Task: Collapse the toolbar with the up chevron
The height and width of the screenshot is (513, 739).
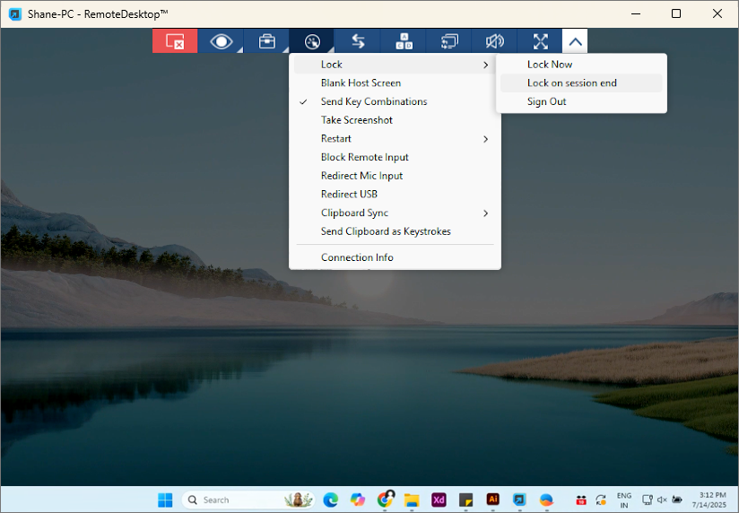Action: coord(575,41)
